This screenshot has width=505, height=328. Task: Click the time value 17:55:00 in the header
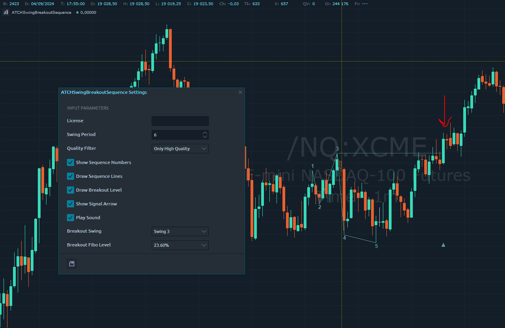coord(76,4)
